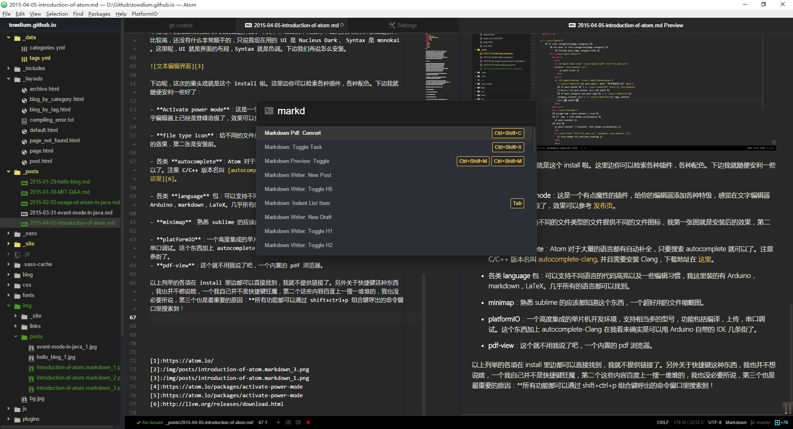This screenshot has width=793, height=429.
Task: Activate the Markdown Preview tab
Action: (x=626, y=25)
